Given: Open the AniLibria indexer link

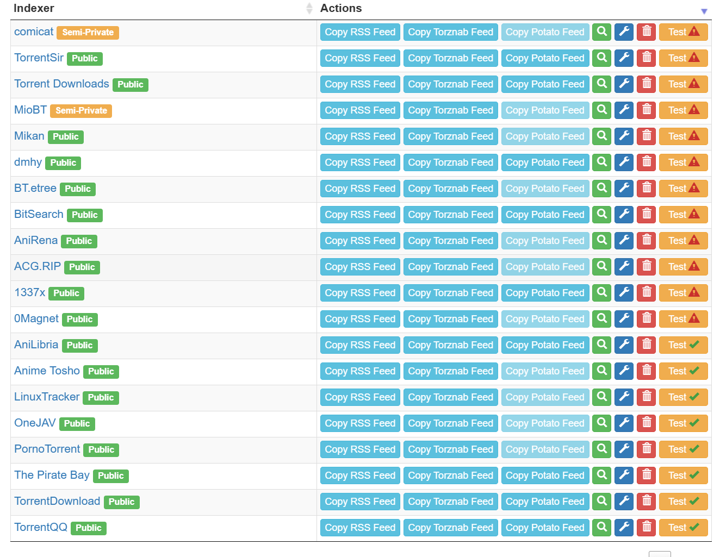Looking at the screenshot, I should click(36, 345).
